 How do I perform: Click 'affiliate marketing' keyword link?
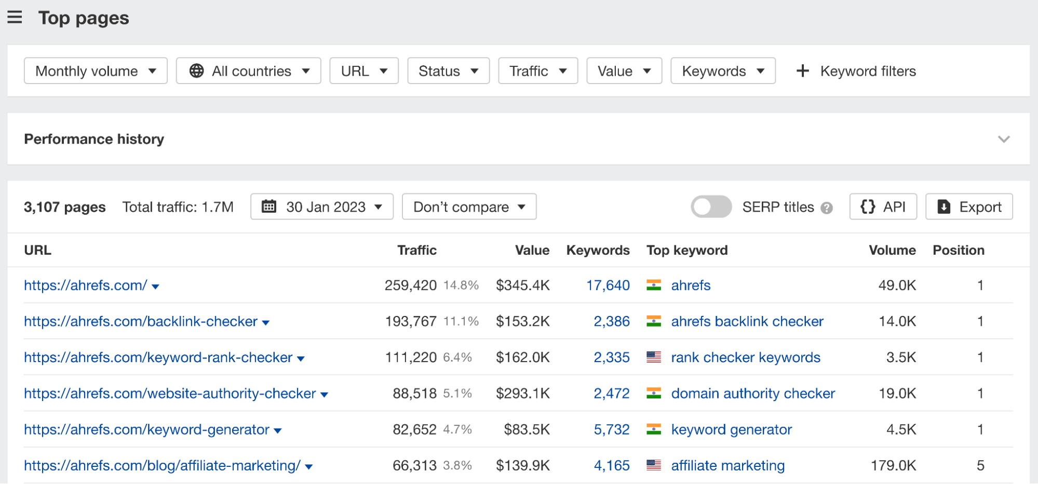point(727,466)
